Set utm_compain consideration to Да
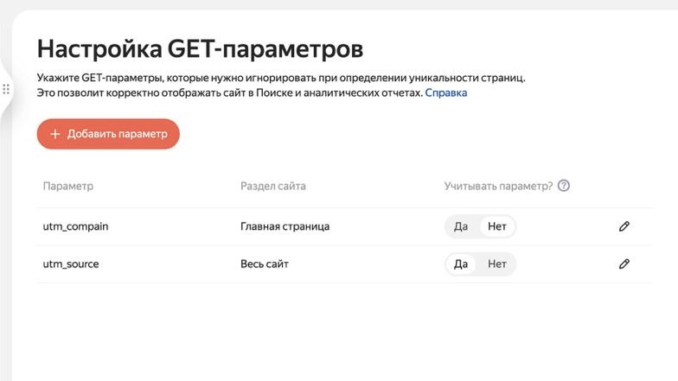This screenshot has width=678, height=381. point(461,226)
